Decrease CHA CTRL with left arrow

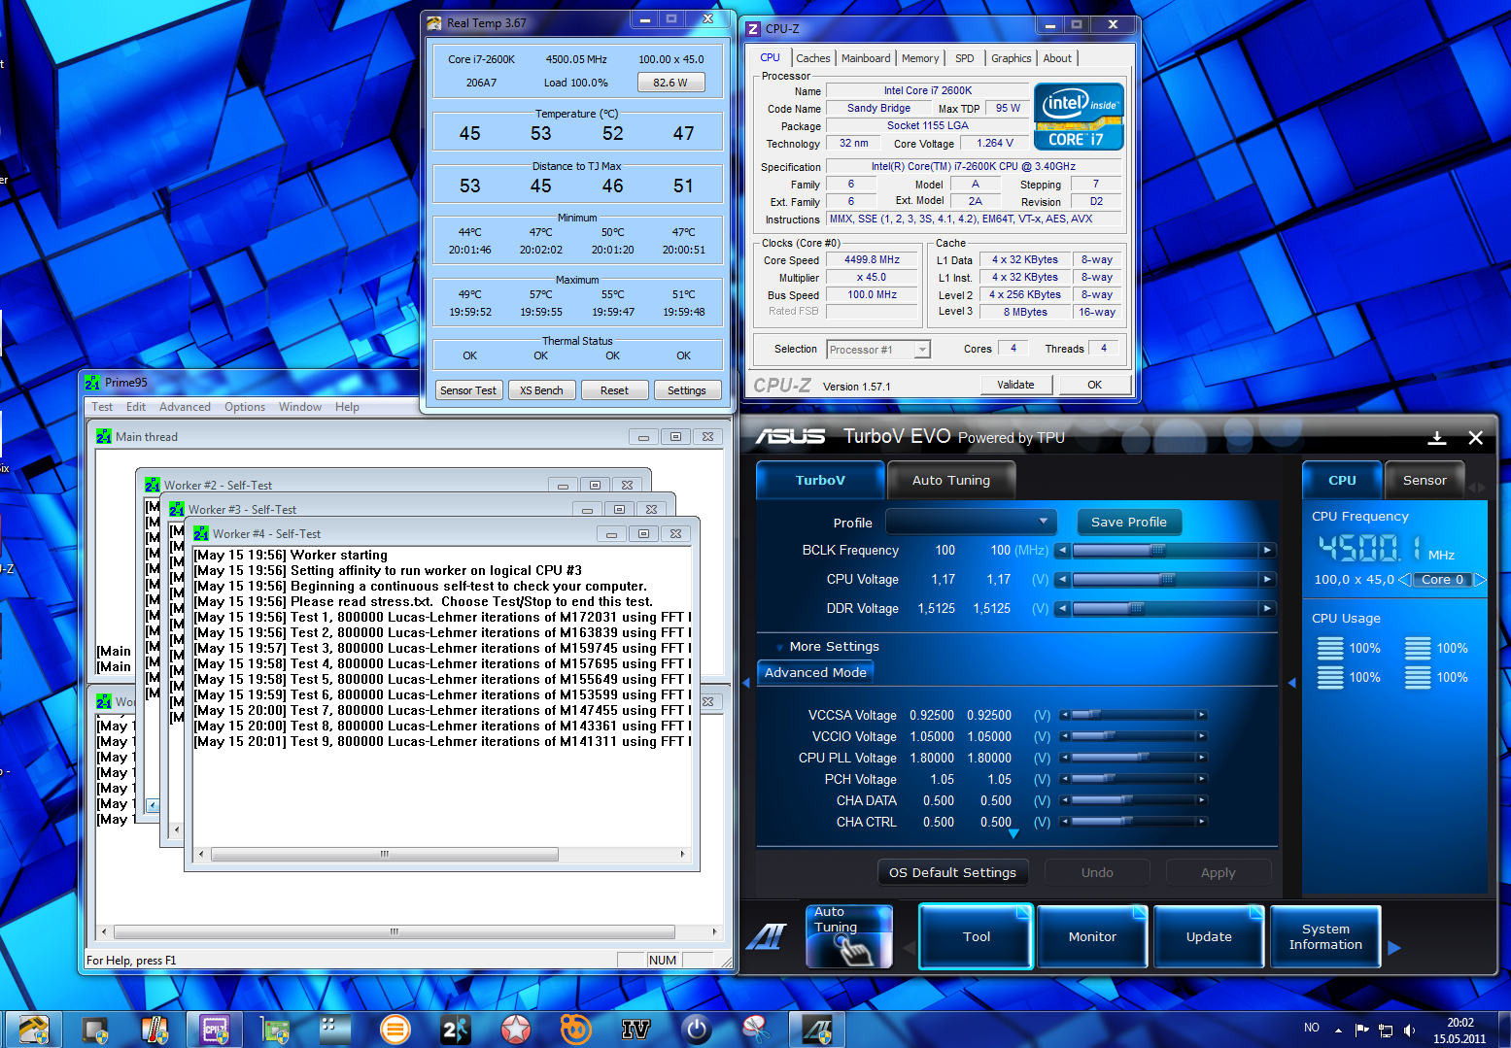tap(1064, 822)
